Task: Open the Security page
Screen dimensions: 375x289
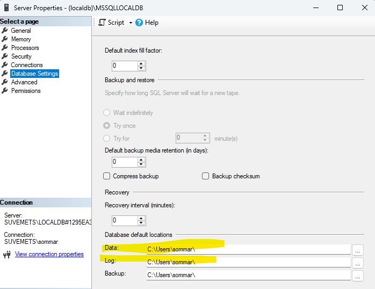Action: [21, 56]
